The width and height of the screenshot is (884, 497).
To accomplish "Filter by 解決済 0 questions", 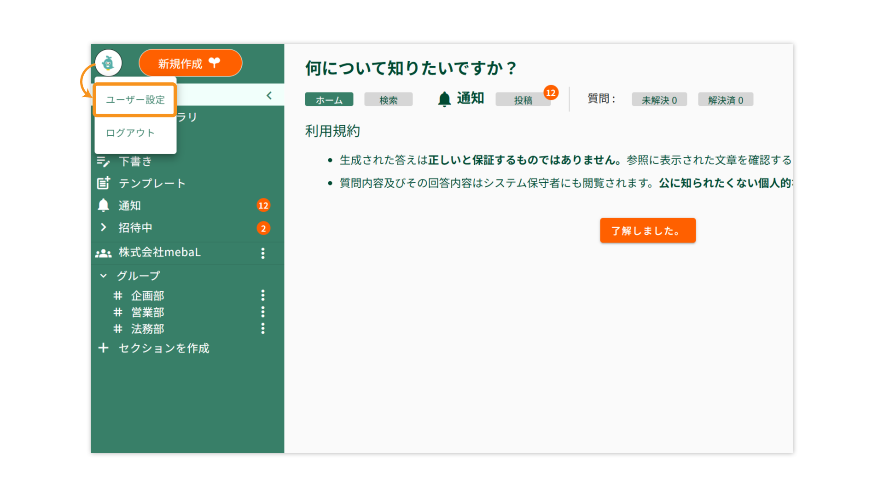I will (x=725, y=100).
